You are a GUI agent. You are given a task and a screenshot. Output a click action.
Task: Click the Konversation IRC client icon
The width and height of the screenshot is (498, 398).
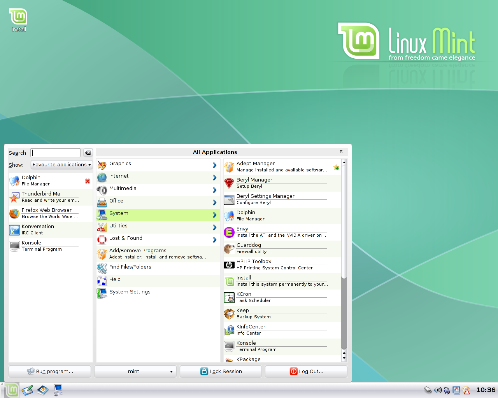click(x=14, y=230)
